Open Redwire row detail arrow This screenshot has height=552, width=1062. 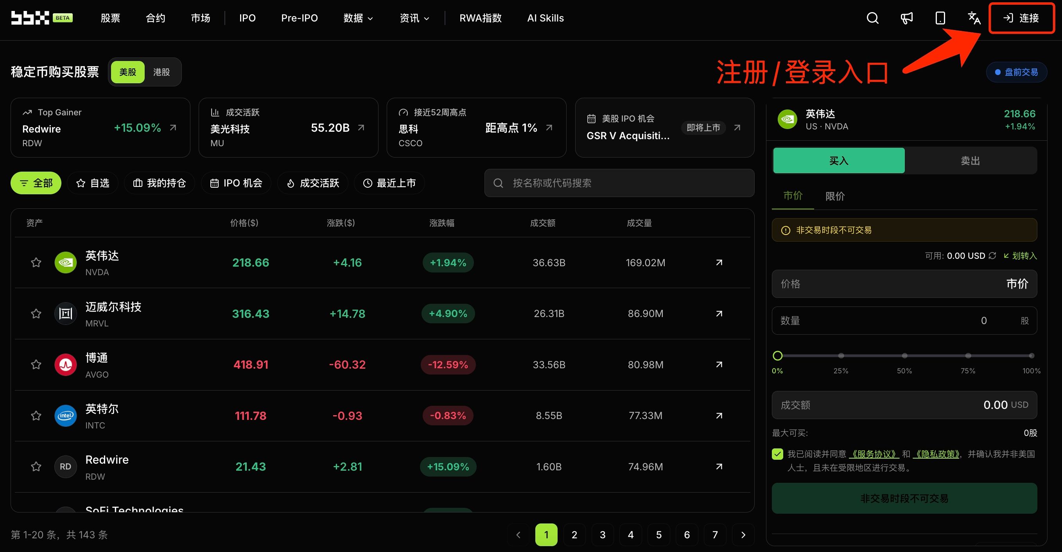click(719, 466)
